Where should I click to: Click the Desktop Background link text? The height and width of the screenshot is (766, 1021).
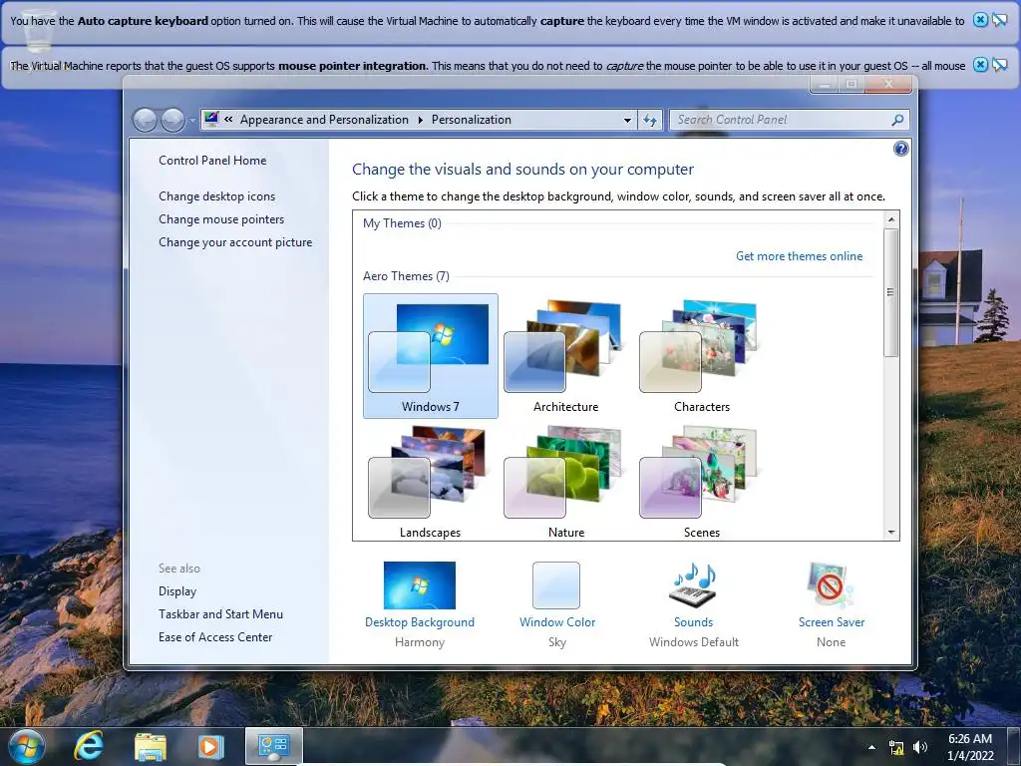[420, 622]
